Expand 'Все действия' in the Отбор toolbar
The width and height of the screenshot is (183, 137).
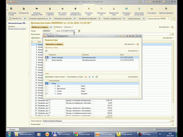tap(134, 77)
